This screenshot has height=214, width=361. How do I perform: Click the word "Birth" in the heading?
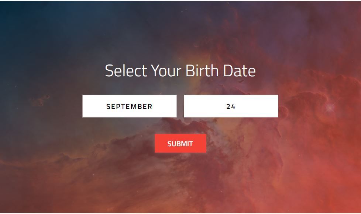[202, 71]
